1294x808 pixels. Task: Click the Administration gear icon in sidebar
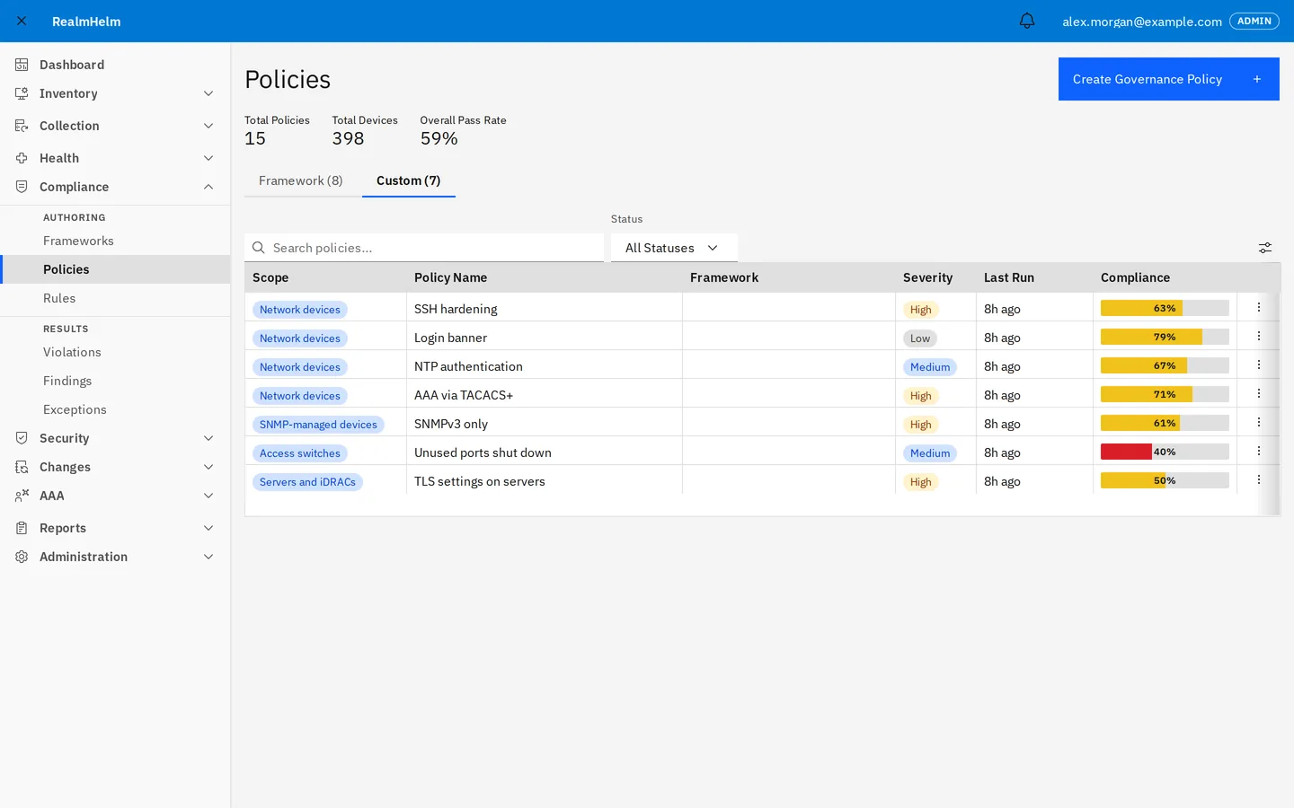pyautogui.click(x=22, y=557)
